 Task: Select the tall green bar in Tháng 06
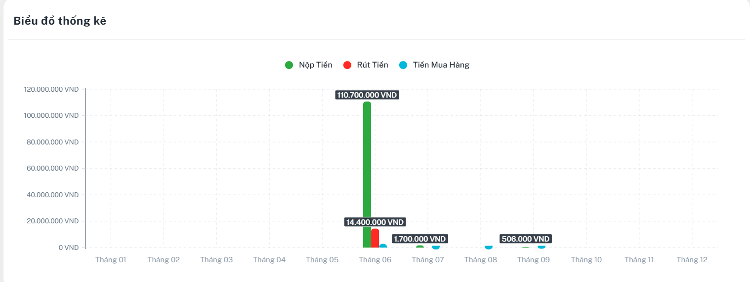click(367, 173)
